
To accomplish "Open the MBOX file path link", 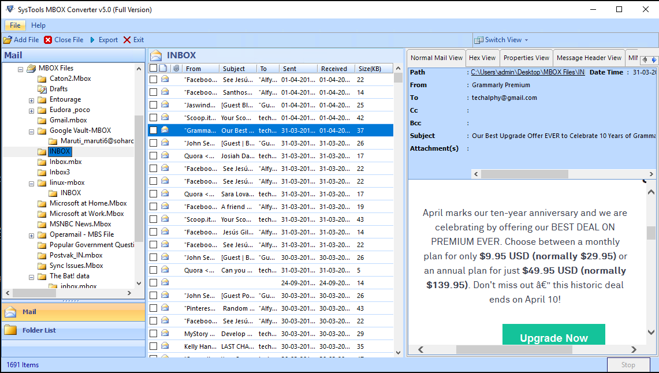I will pyautogui.click(x=527, y=72).
